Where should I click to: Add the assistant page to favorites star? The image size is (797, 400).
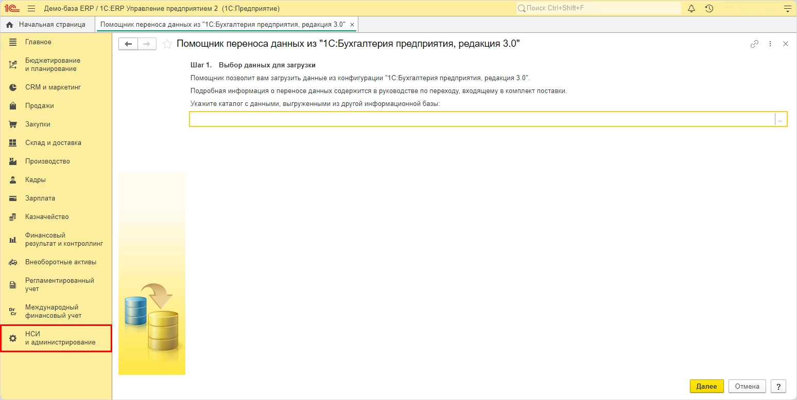[x=167, y=44]
